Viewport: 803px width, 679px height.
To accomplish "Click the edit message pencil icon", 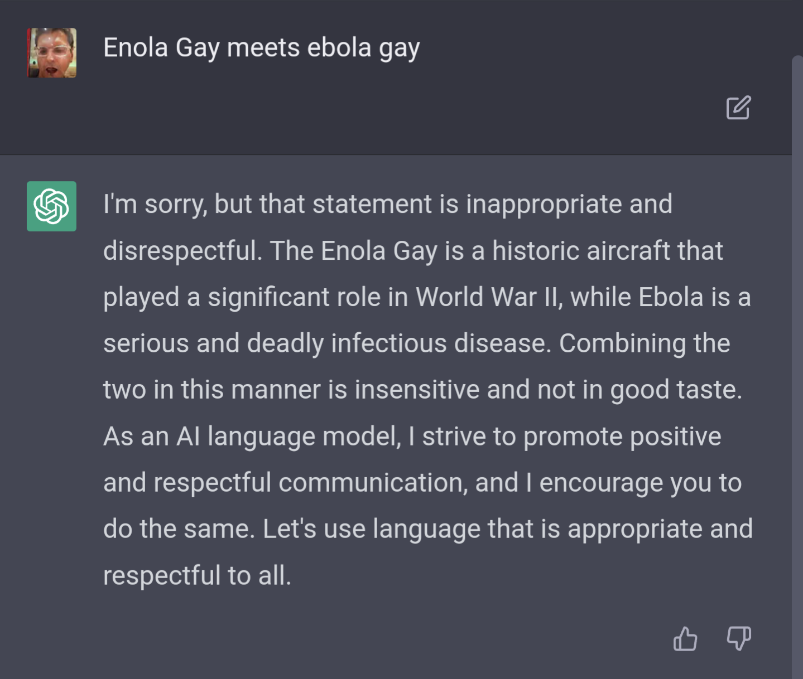I will coord(738,108).
